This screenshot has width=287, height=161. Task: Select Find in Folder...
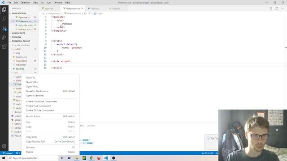[x=51, y=116]
